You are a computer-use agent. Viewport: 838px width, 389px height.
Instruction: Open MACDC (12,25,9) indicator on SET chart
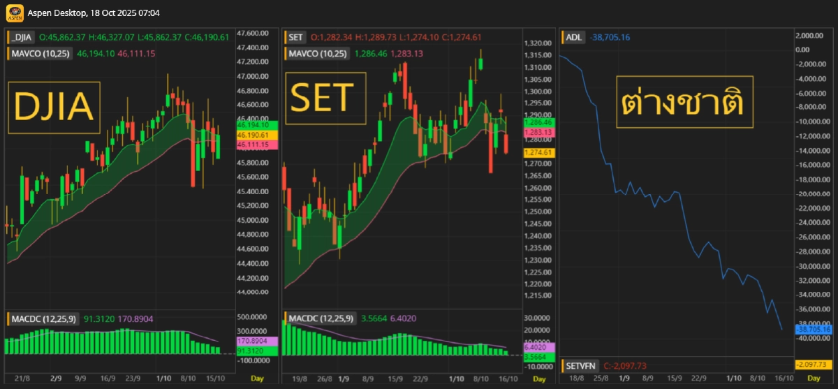pos(321,319)
